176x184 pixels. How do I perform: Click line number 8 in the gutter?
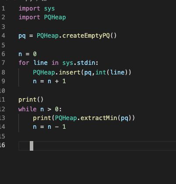tap(3, 72)
